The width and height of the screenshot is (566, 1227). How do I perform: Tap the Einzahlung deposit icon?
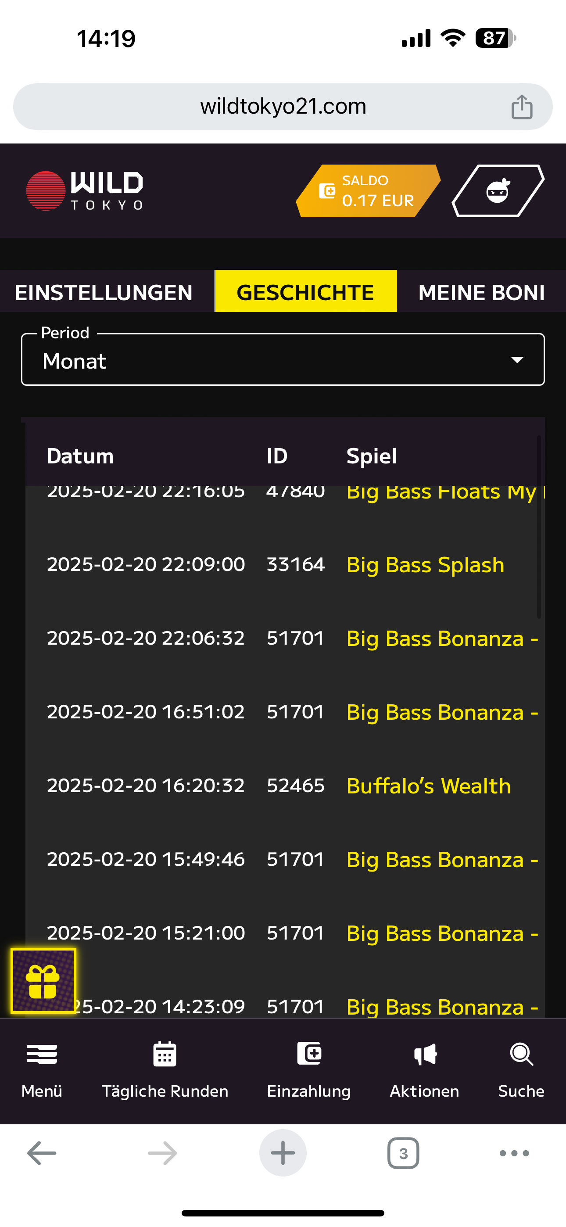point(309,1053)
